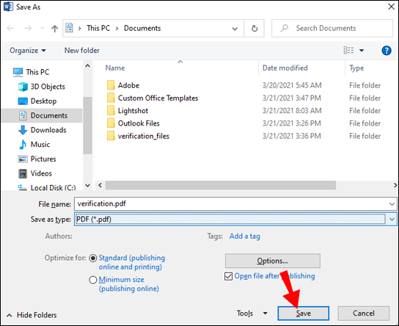
Task: Click the Options... button
Action: tap(273, 261)
